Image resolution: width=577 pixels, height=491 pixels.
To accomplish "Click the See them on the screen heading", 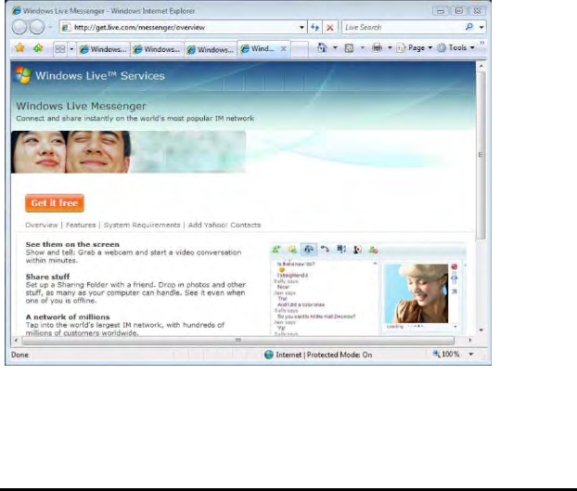I will tap(72, 244).
